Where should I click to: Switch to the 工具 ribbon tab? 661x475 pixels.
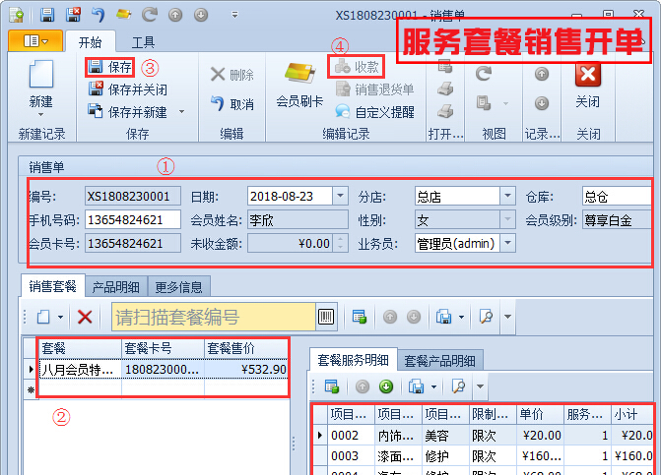click(x=143, y=42)
